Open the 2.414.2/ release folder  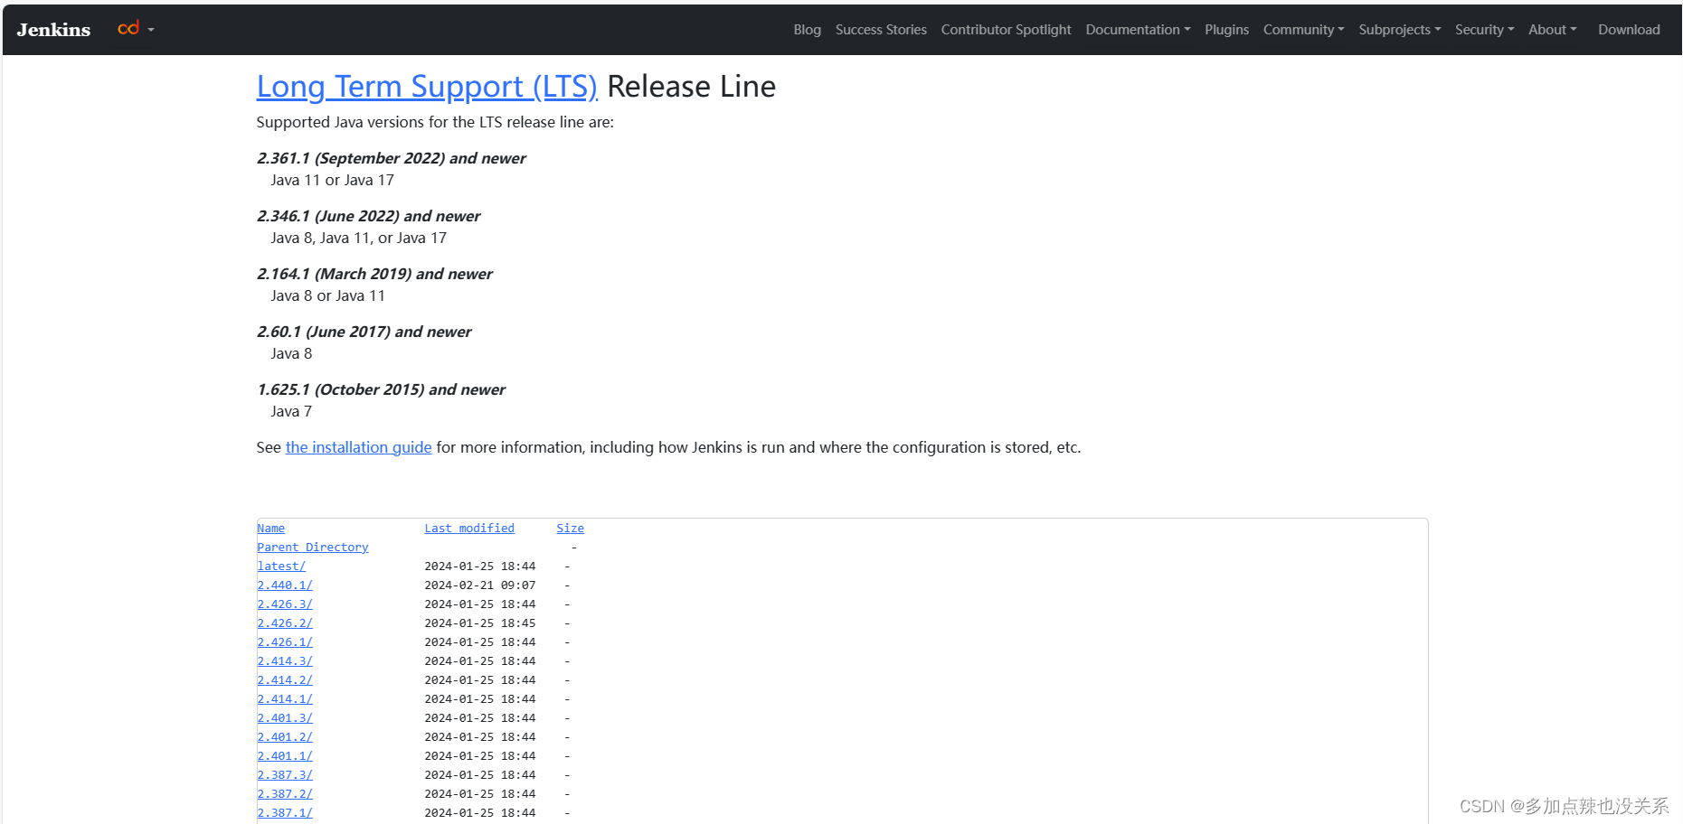tap(285, 680)
